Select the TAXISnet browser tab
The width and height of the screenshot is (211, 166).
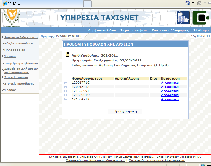pos(43,4)
